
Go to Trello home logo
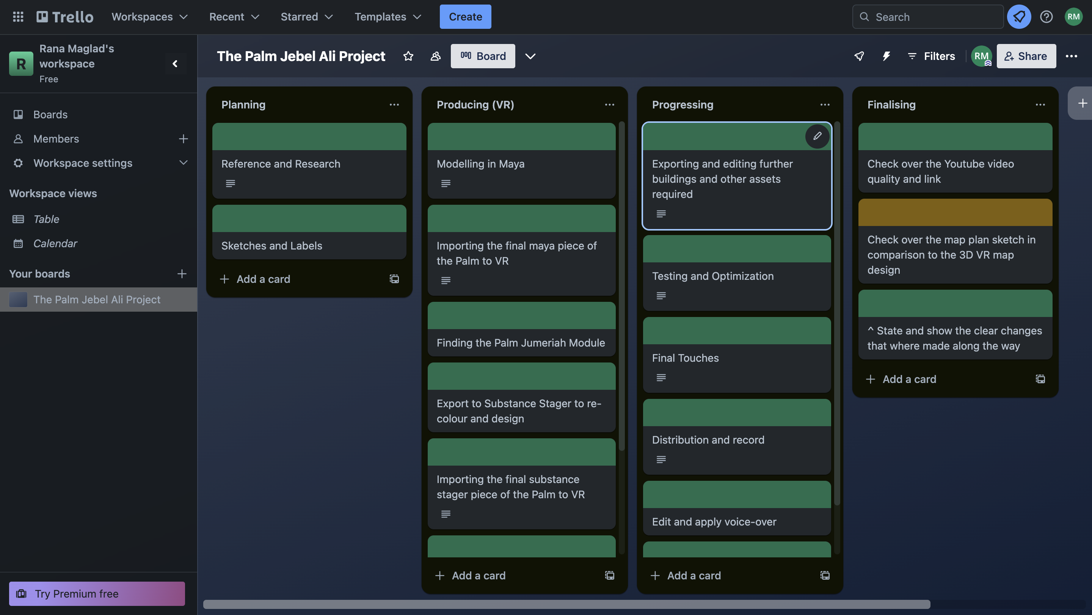pos(65,17)
